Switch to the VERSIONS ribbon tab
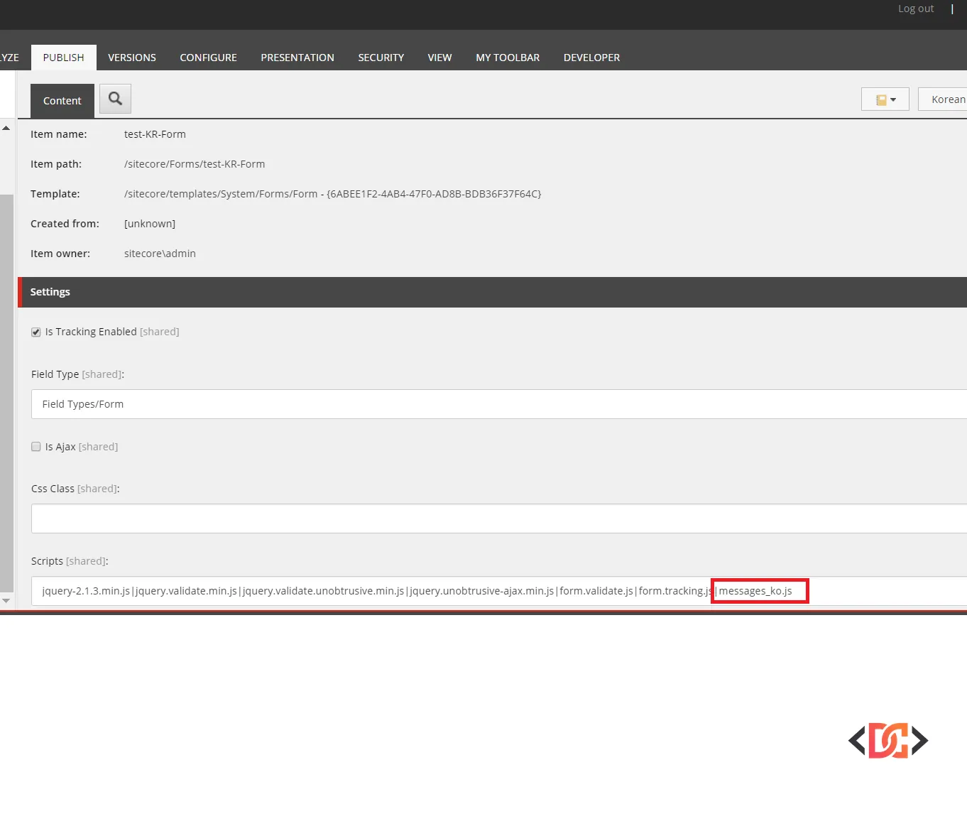 [x=132, y=57]
